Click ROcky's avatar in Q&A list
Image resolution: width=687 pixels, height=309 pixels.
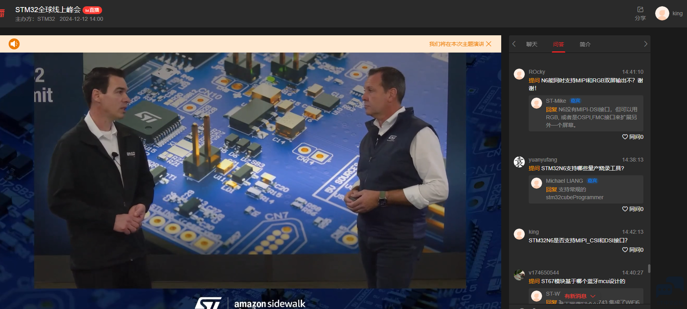click(x=519, y=74)
